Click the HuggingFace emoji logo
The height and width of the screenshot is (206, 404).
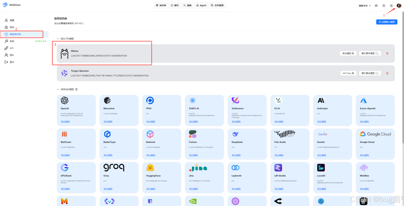(x=150, y=167)
